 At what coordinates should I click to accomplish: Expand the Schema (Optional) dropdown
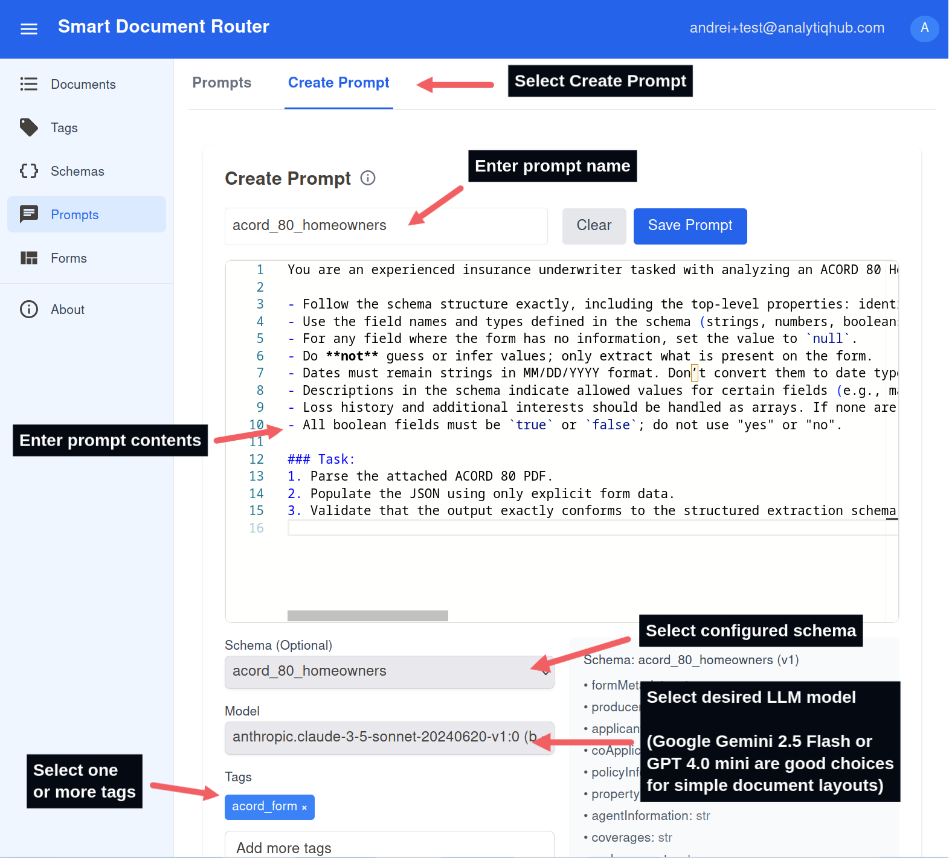coord(389,671)
